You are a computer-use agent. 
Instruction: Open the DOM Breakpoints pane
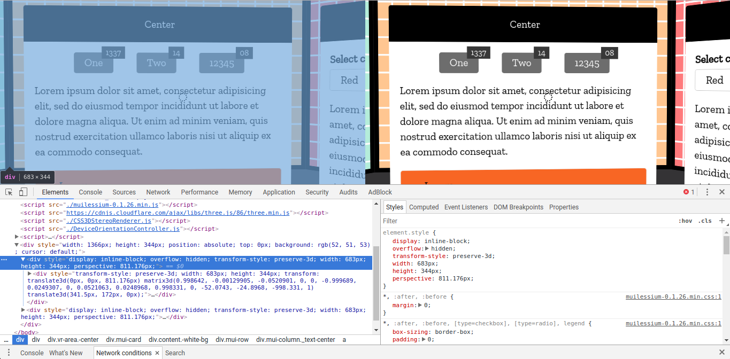click(x=518, y=207)
